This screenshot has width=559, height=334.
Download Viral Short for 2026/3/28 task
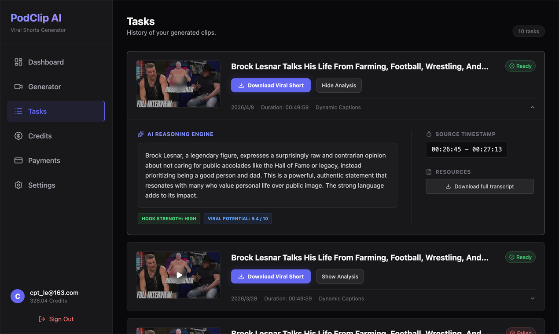(271, 276)
